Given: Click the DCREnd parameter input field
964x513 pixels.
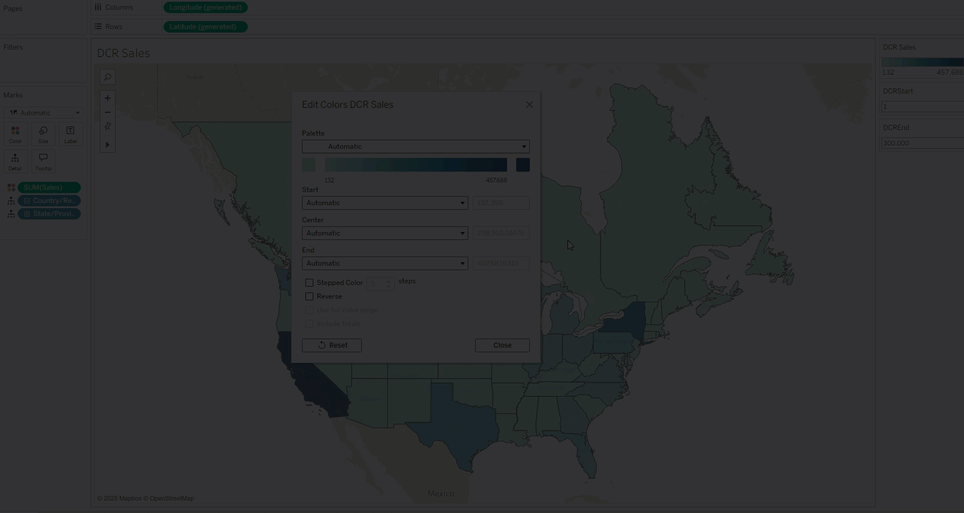Looking at the screenshot, I should pos(921,143).
